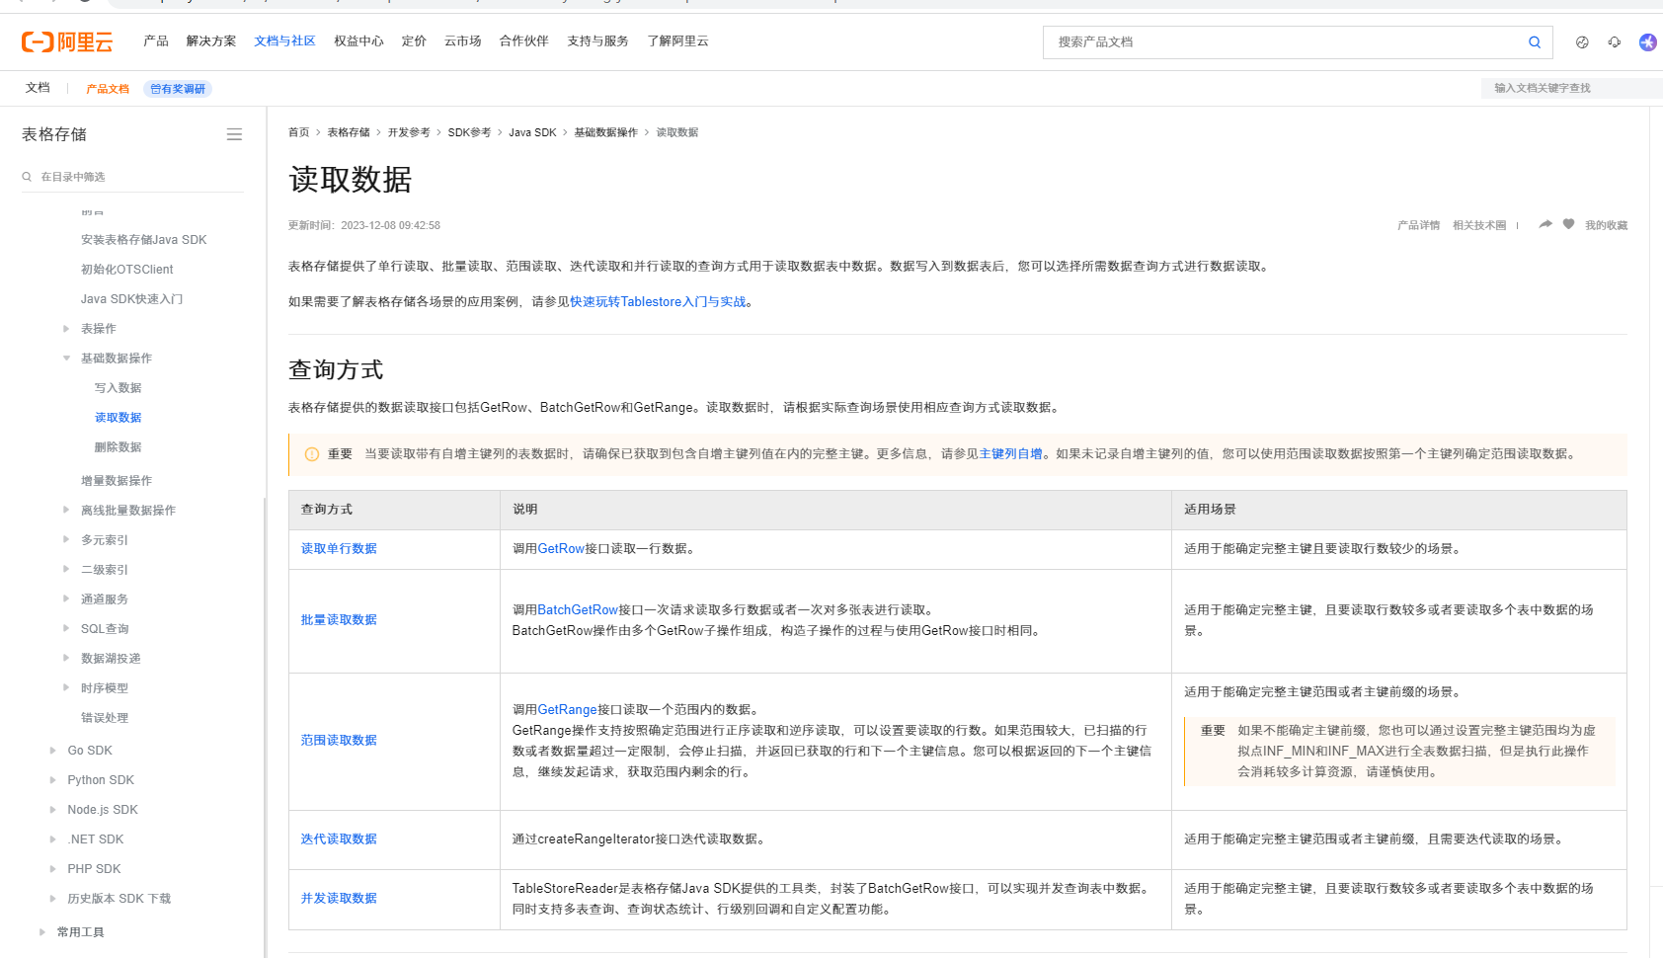
Task: Open the 权益中心 menu item
Action: click(358, 41)
